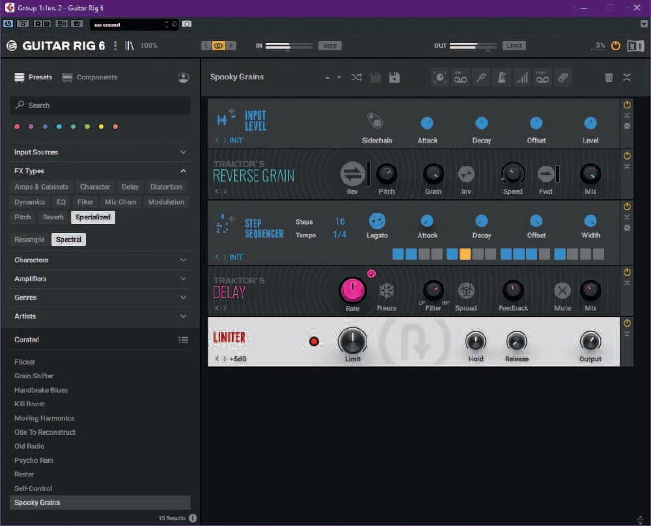The height and width of the screenshot is (526, 651).
Task: Open the Preset Volume tool
Action: pyautogui.click(x=522, y=77)
